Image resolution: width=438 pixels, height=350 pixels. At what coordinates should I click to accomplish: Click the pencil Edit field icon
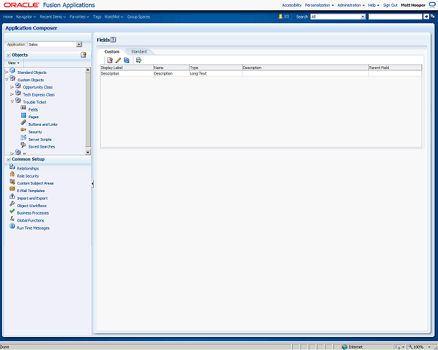118,60
